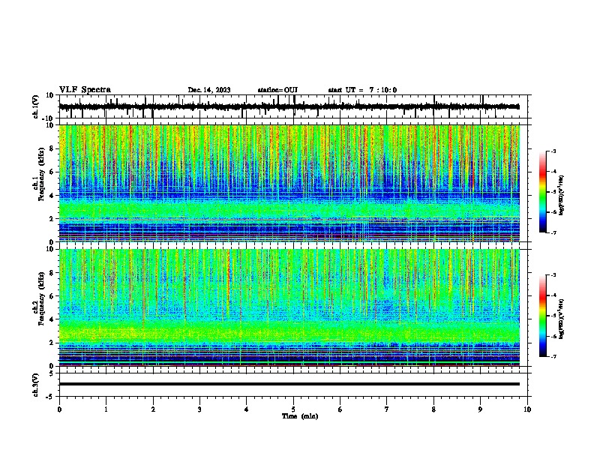Click the '1' tick on the time axis

click(106, 409)
